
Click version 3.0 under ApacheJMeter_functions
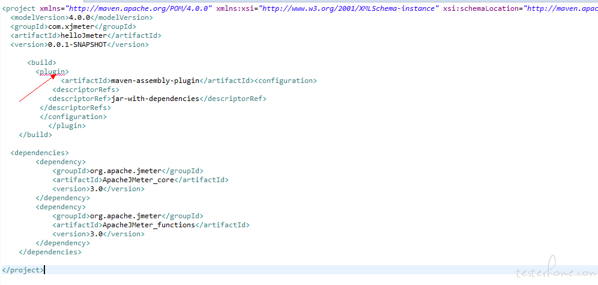[97, 234]
